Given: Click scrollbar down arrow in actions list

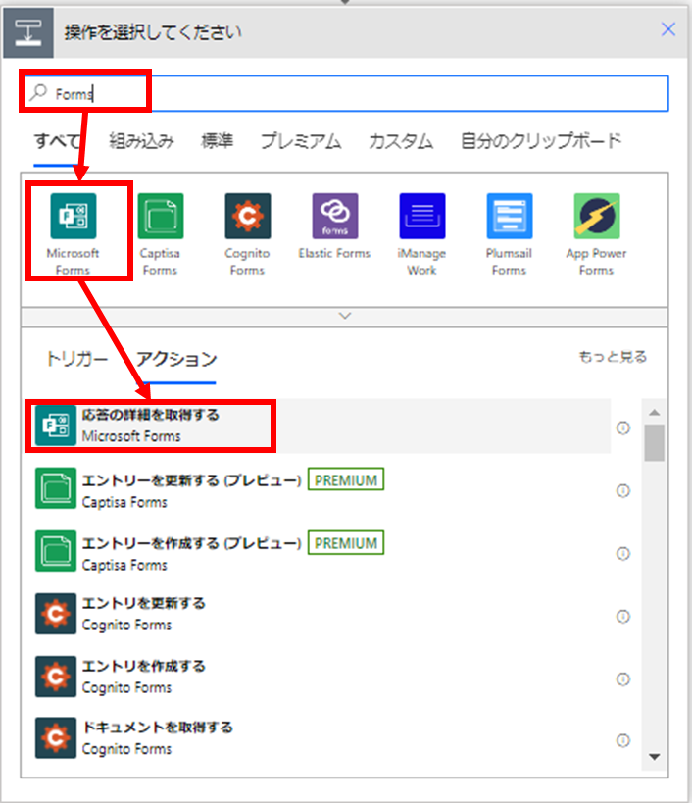Looking at the screenshot, I should pyautogui.click(x=654, y=757).
